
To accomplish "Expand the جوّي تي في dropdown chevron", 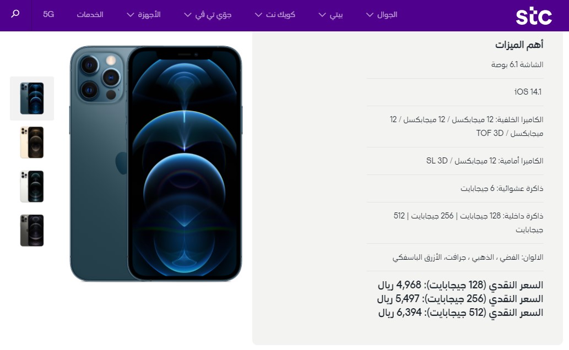I will (x=188, y=15).
